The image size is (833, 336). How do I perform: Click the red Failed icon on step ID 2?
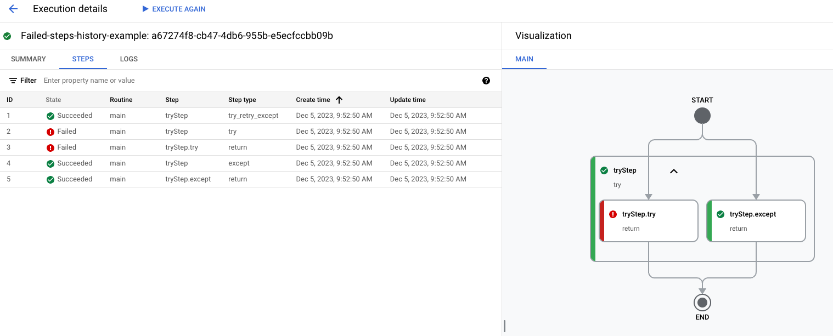click(49, 131)
